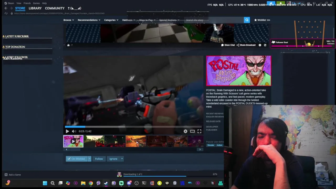The width and height of the screenshot is (336, 189).
Task: Open Steam from the taskbar
Action: [x=106, y=183]
